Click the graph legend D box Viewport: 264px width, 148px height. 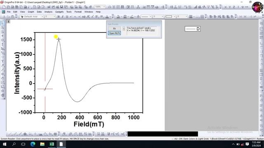tap(193, 29)
